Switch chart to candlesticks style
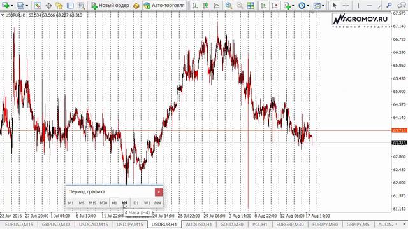Screen dimensions: 408x229 [x=205, y=5]
